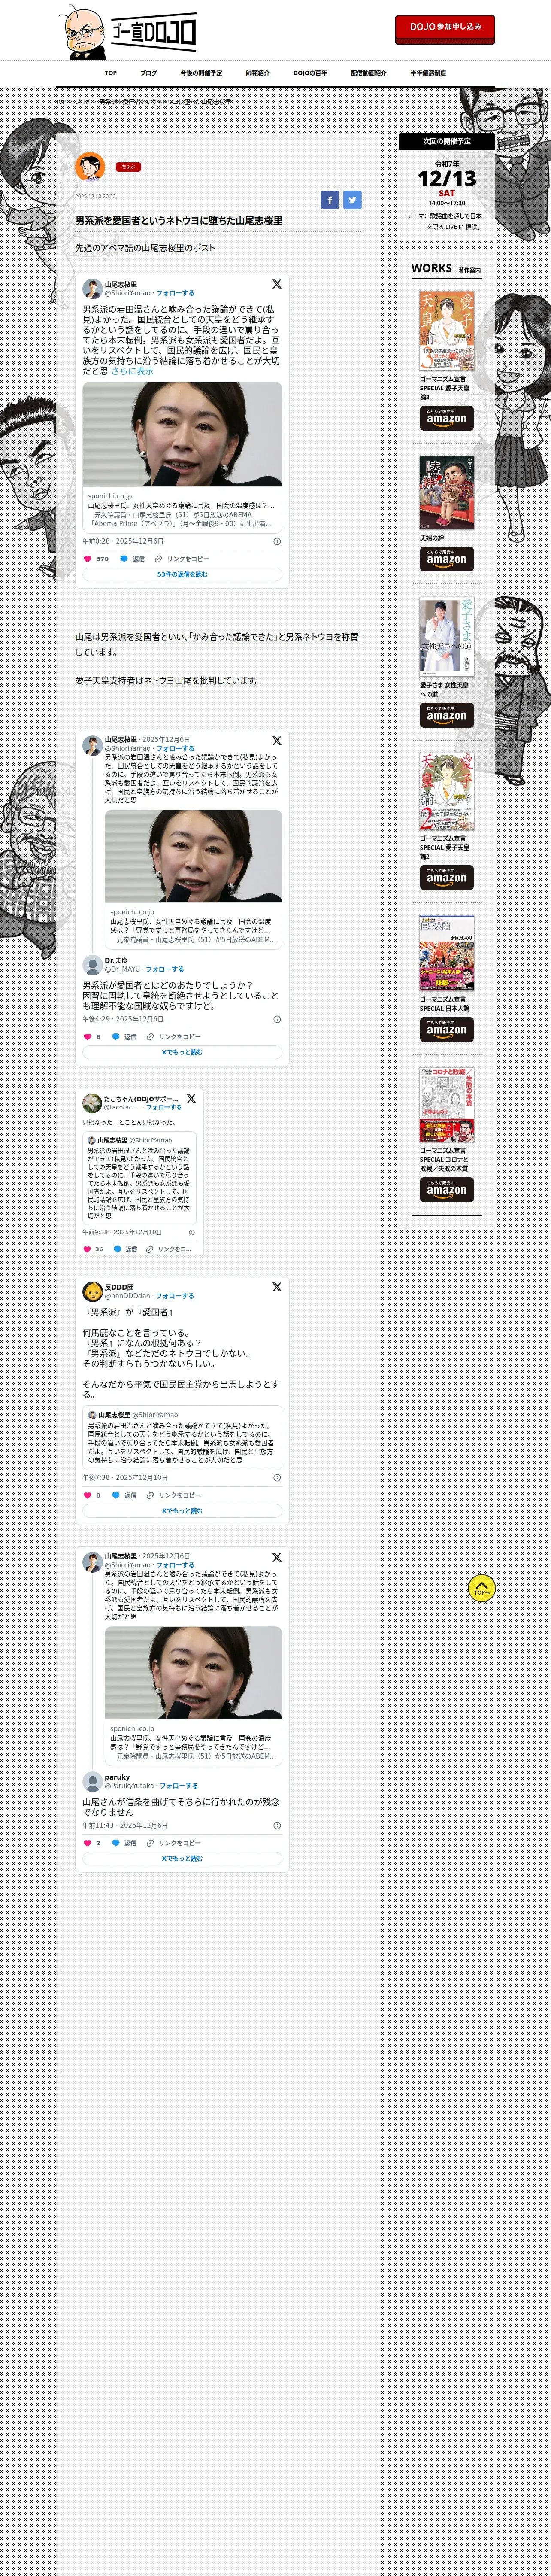This screenshot has width=551, height=2576.
Task: Reply to the Dr.まゆ tweet via 返信
Action: click(x=124, y=1037)
